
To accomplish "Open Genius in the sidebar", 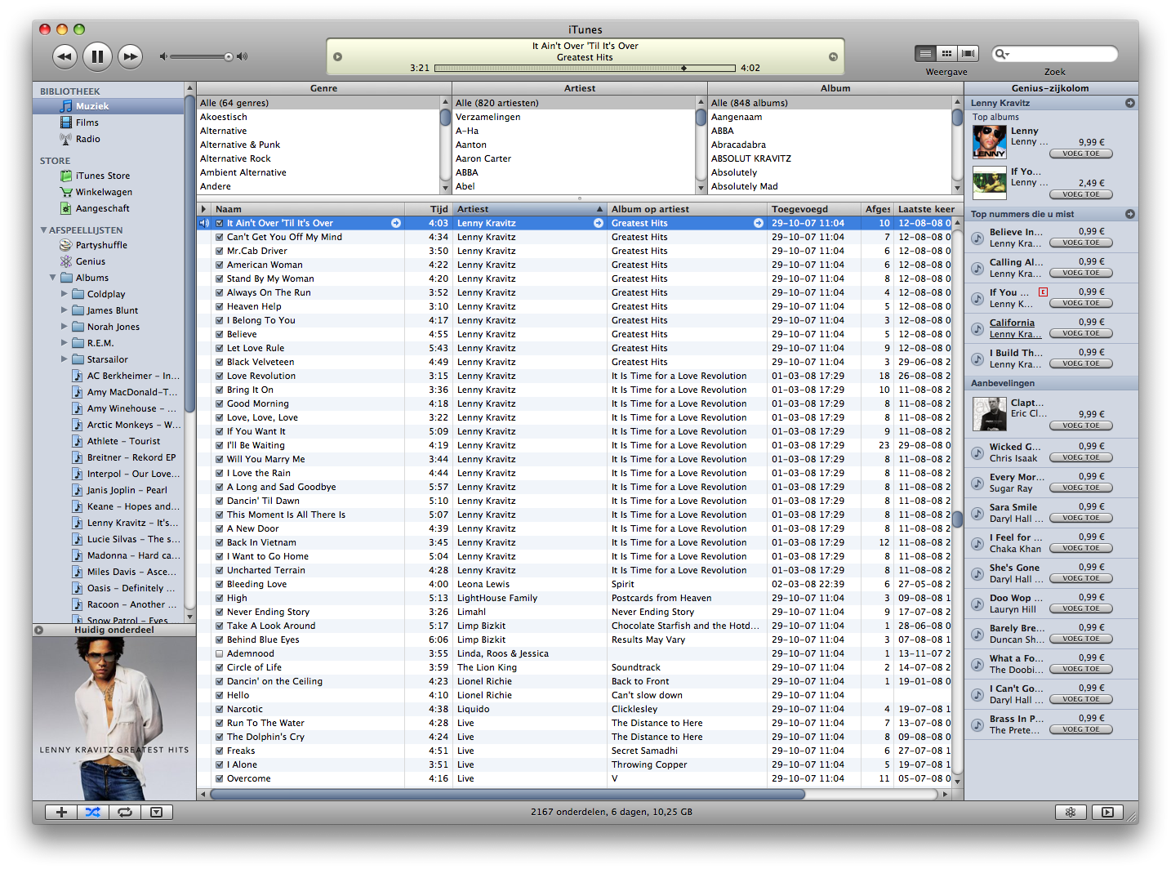I will click(91, 261).
